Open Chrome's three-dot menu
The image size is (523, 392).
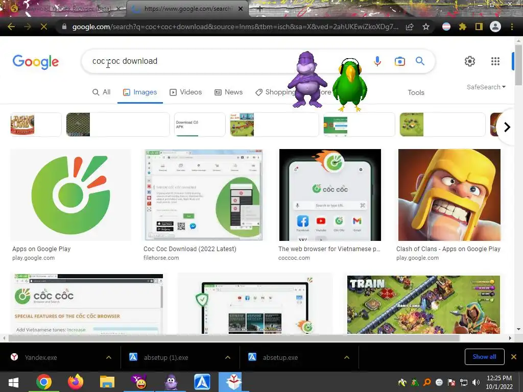[x=512, y=27]
